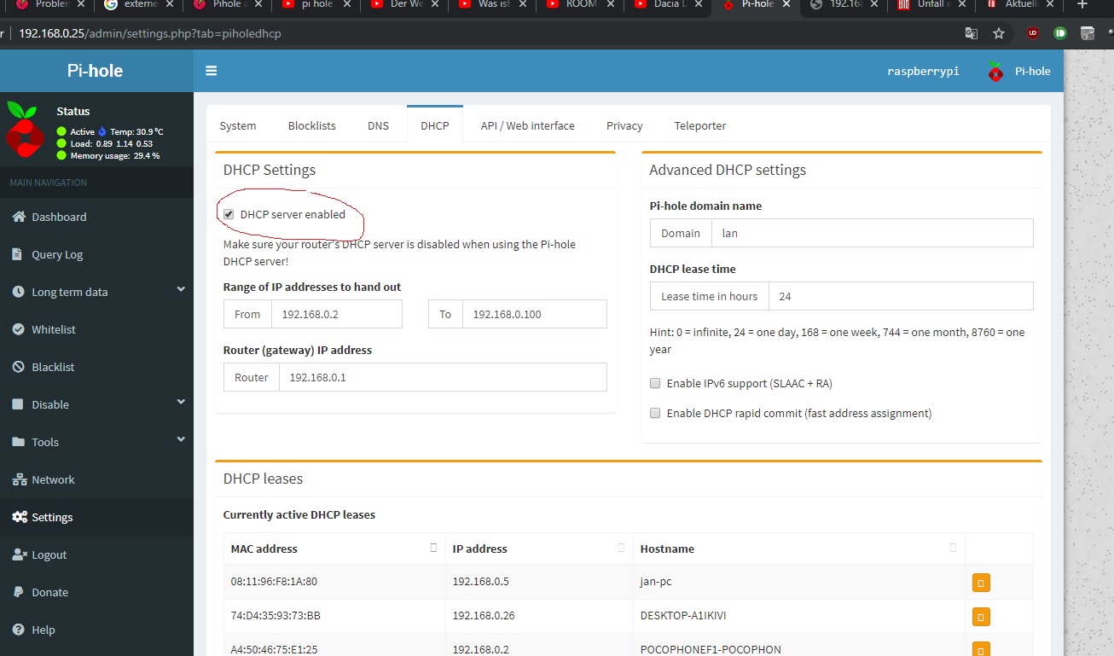The image size is (1114, 656).
Task: Edit the Router gateway IP field
Action: coord(443,377)
